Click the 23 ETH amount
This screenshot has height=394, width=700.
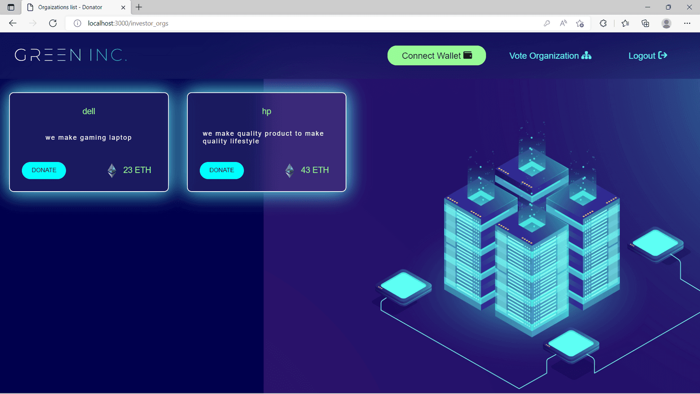tap(137, 170)
